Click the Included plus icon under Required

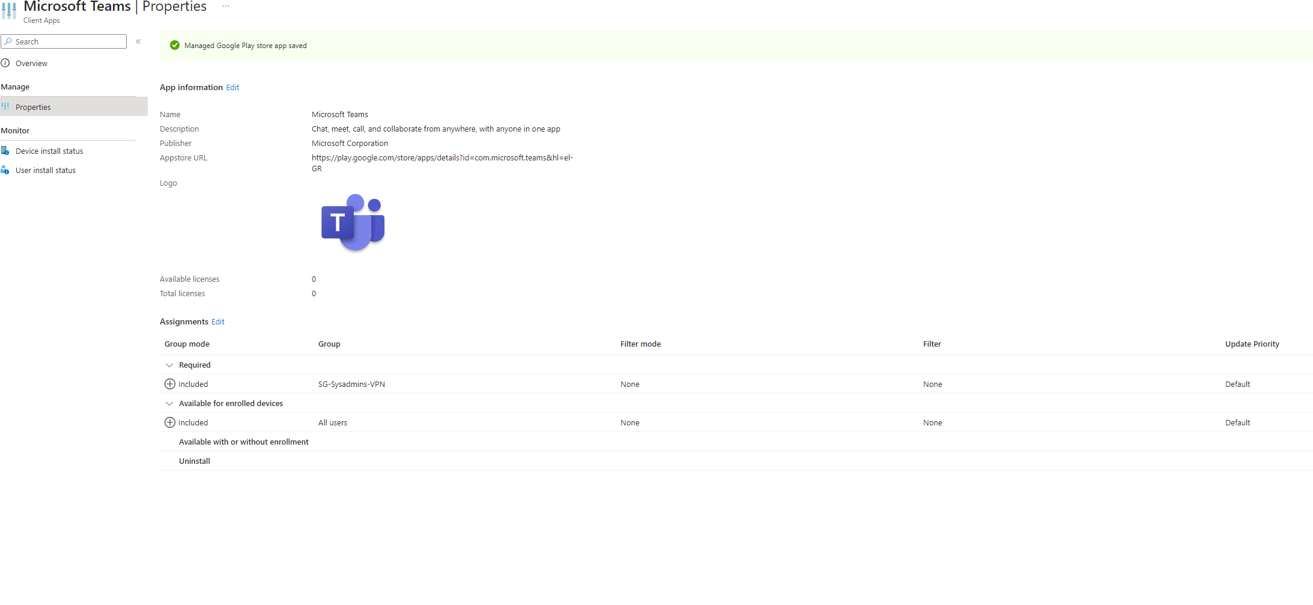point(169,383)
